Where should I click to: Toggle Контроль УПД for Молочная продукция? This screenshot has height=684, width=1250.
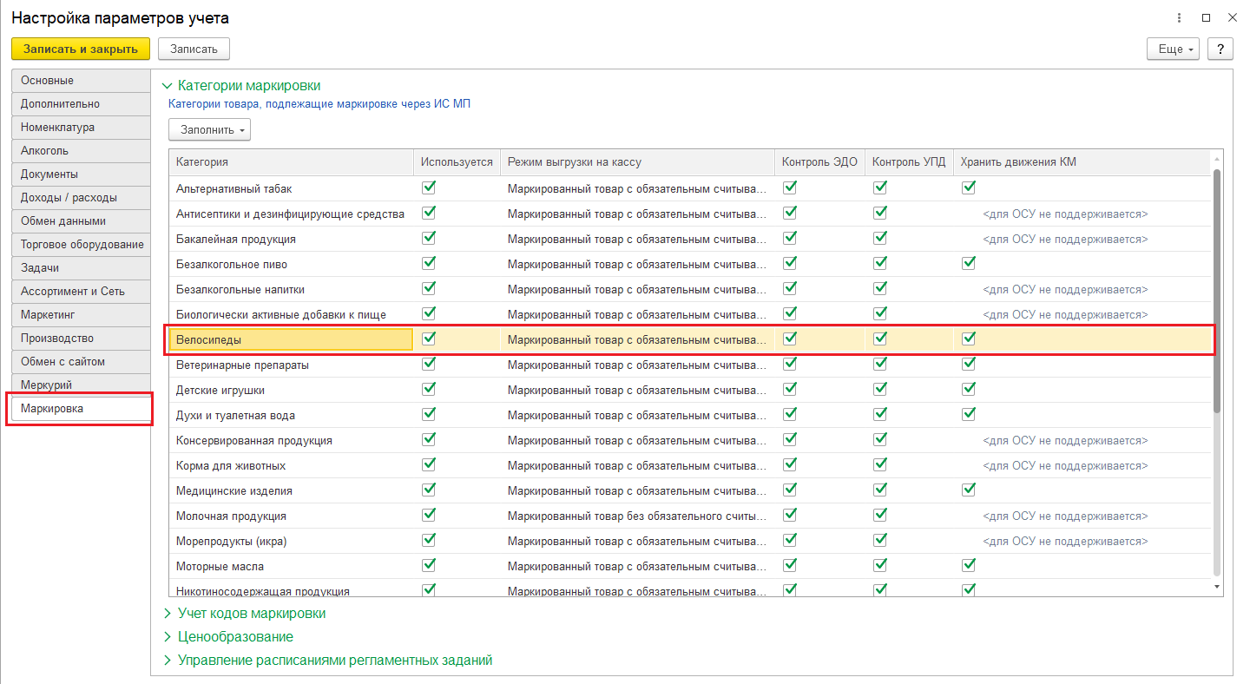(880, 515)
